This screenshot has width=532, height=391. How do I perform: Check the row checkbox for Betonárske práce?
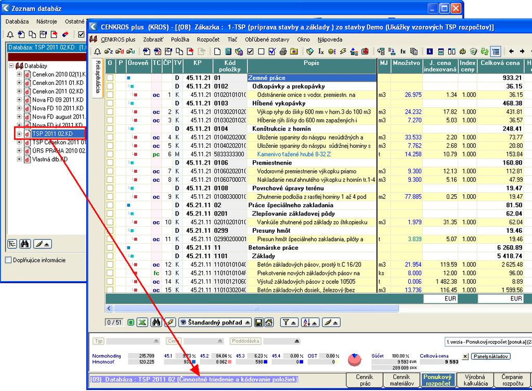[110, 248]
